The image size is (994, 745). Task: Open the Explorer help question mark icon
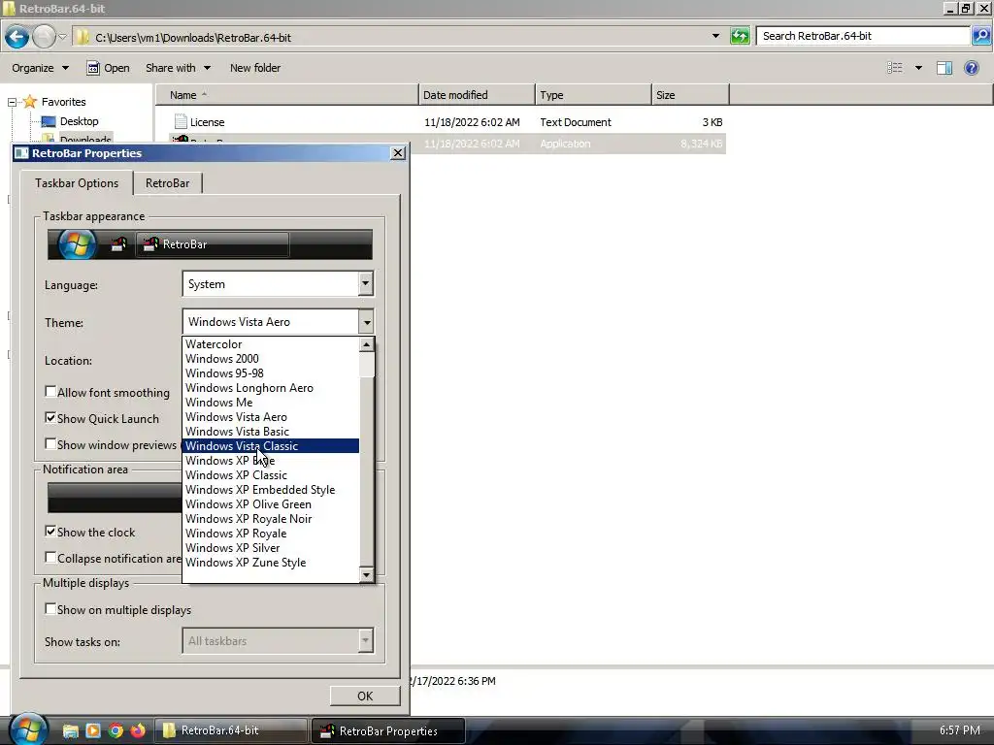971,68
